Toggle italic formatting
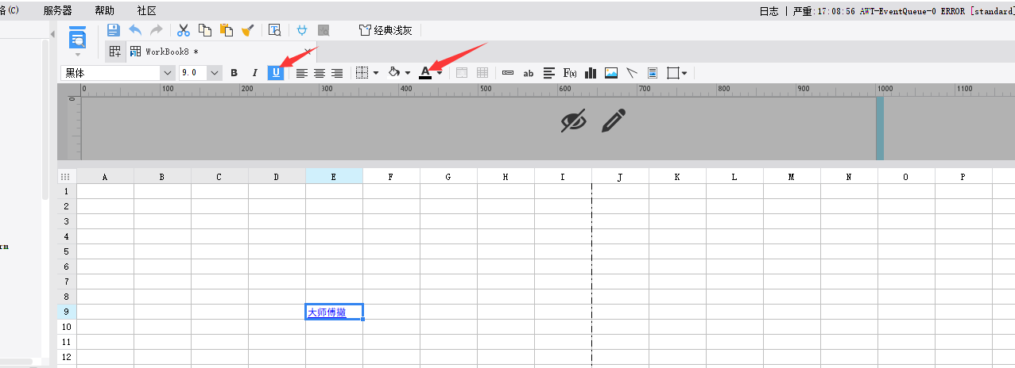Image resolution: width=1015 pixels, height=368 pixels. [x=254, y=73]
